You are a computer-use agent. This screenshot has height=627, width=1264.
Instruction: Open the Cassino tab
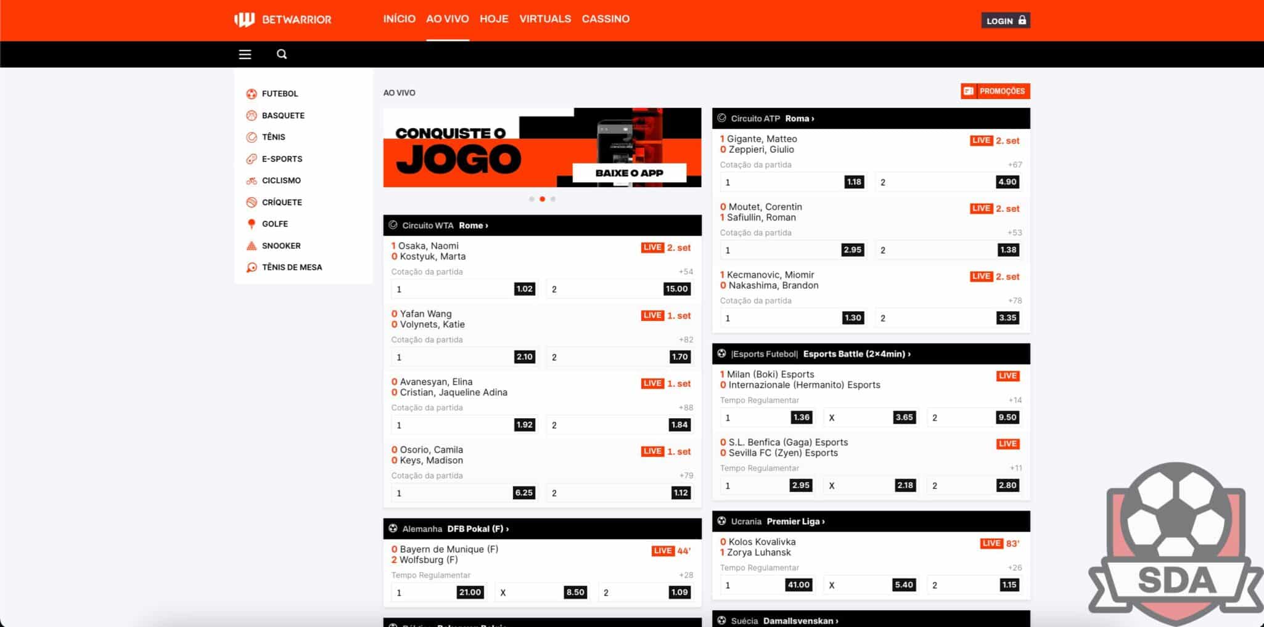605,19
